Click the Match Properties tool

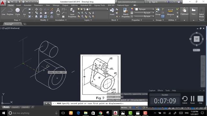click(x=125, y=13)
